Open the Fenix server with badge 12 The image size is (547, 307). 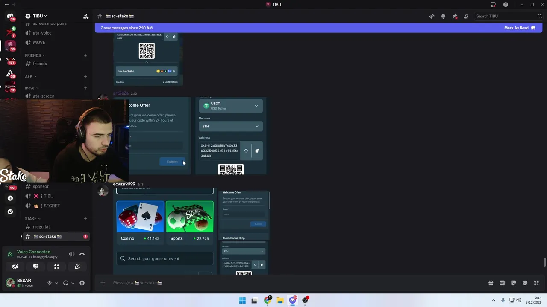10,87
